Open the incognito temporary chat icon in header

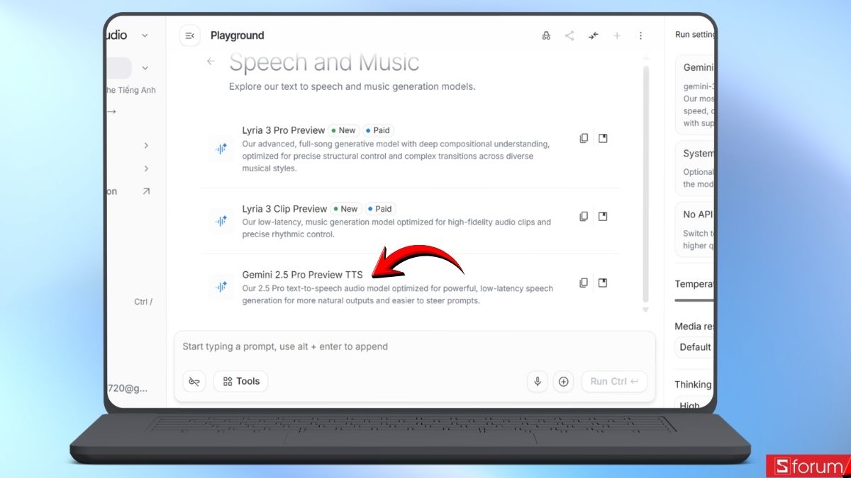pos(546,35)
